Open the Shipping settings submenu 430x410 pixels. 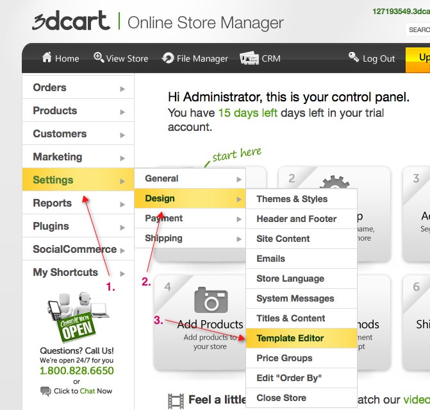click(x=163, y=238)
